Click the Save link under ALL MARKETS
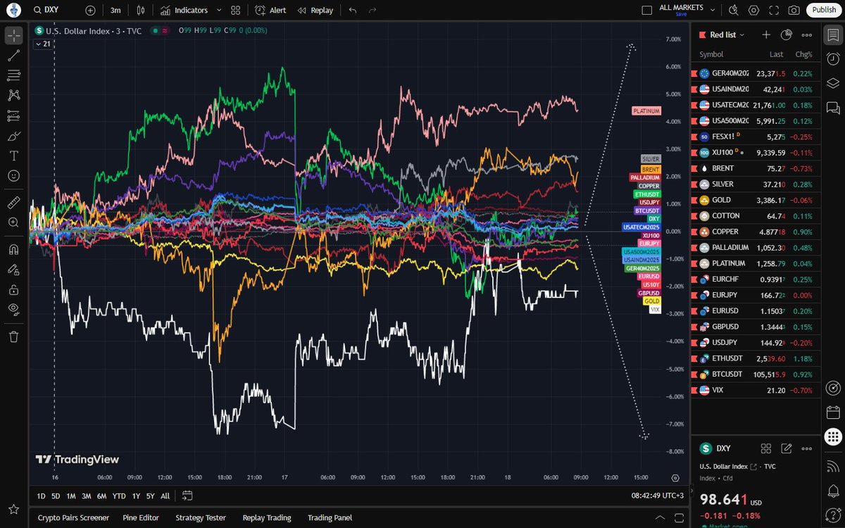The height and width of the screenshot is (528, 845). (680, 14)
